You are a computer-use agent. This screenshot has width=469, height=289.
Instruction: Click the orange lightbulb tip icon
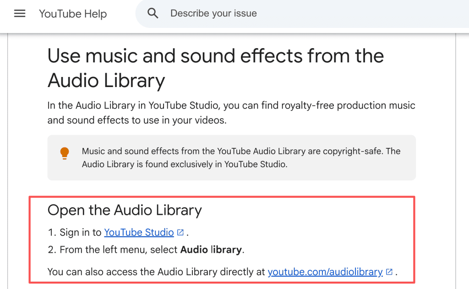coord(64,153)
